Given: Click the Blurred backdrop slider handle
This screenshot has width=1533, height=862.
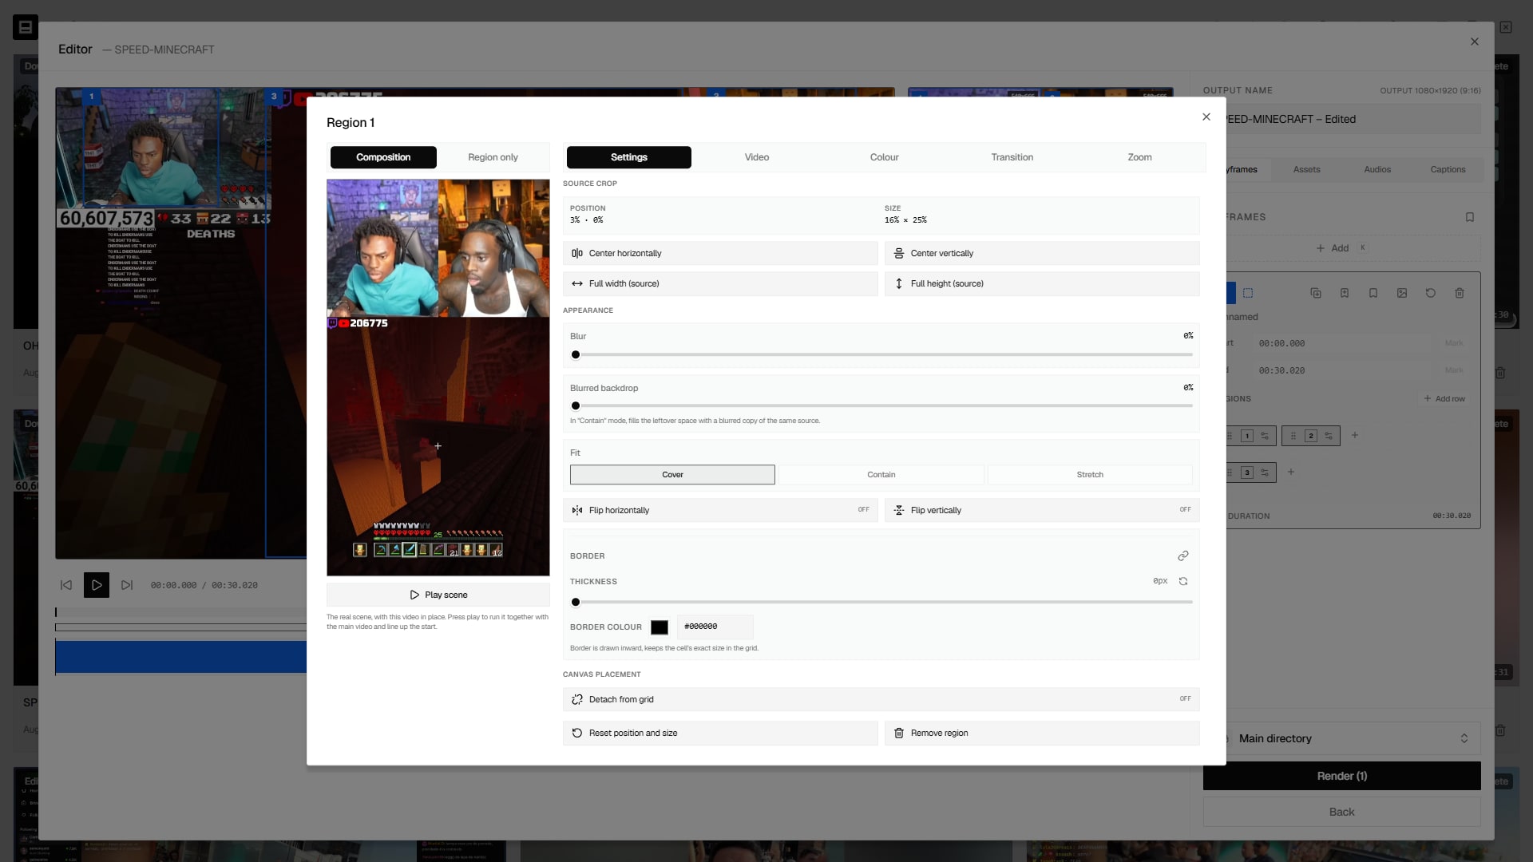Looking at the screenshot, I should (576, 405).
